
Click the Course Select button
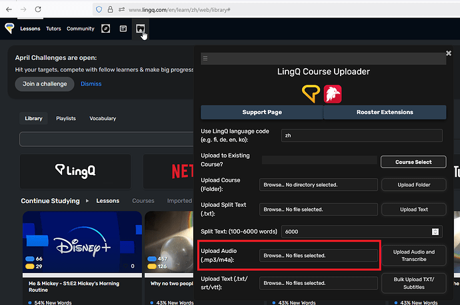tap(413, 162)
